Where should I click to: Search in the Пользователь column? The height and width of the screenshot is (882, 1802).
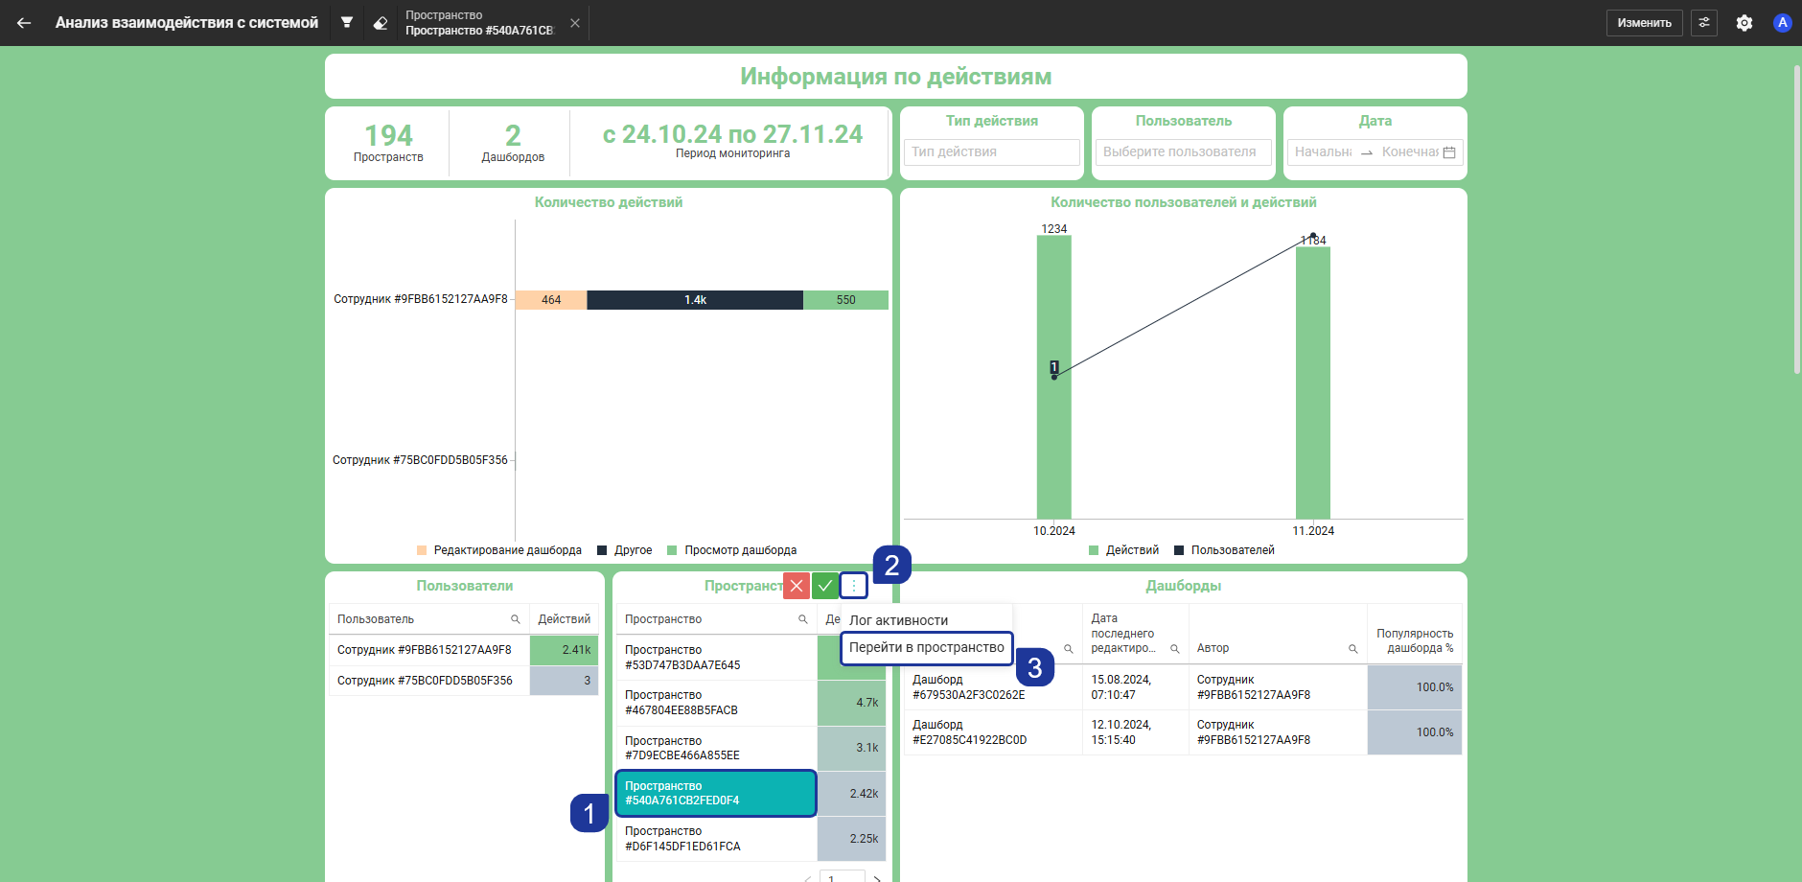(x=515, y=619)
